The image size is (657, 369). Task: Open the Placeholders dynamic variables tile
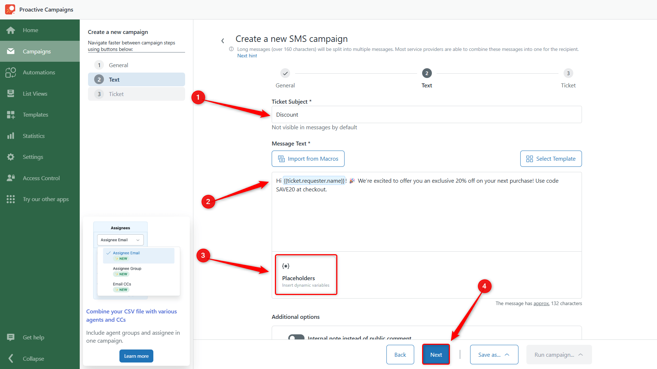coord(306,275)
